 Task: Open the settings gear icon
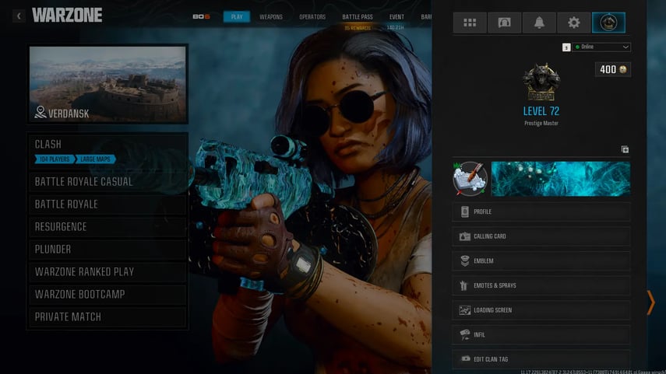(x=574, y=23)
